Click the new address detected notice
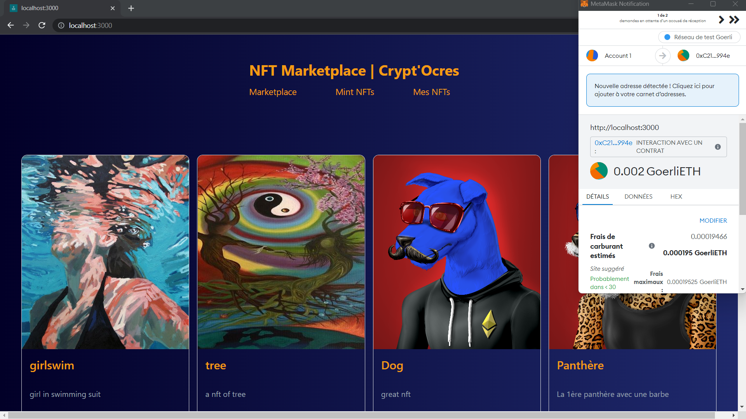The width and height of the screenshot is (746, 419). 662,90
